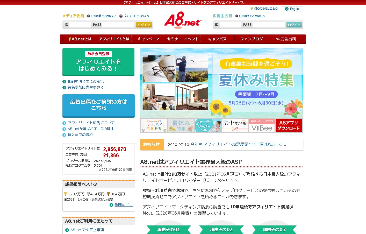
Task: Focus the media member PASS field
Action: point(118,25)
